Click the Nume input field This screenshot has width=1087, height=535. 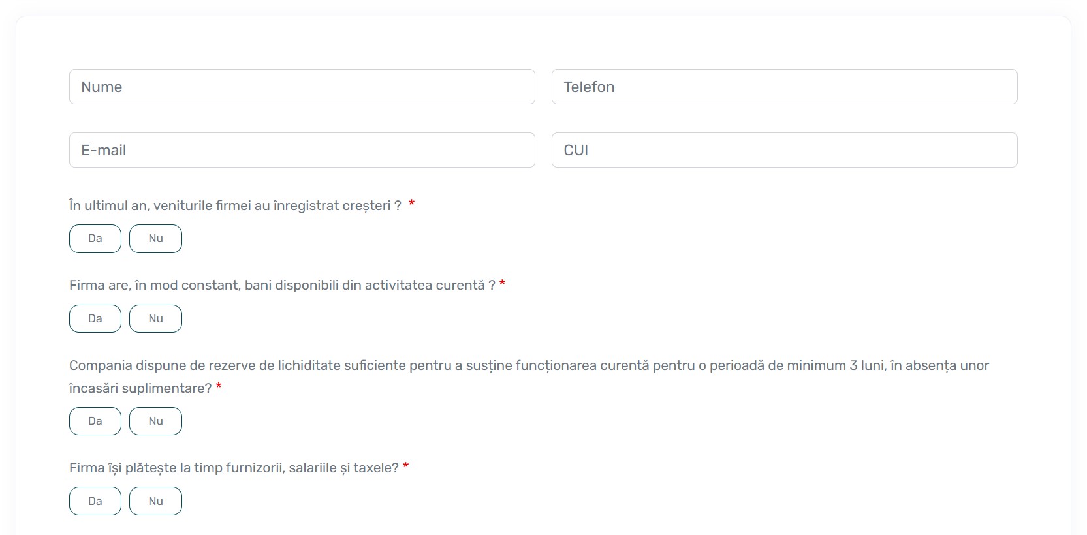[302, 87]
